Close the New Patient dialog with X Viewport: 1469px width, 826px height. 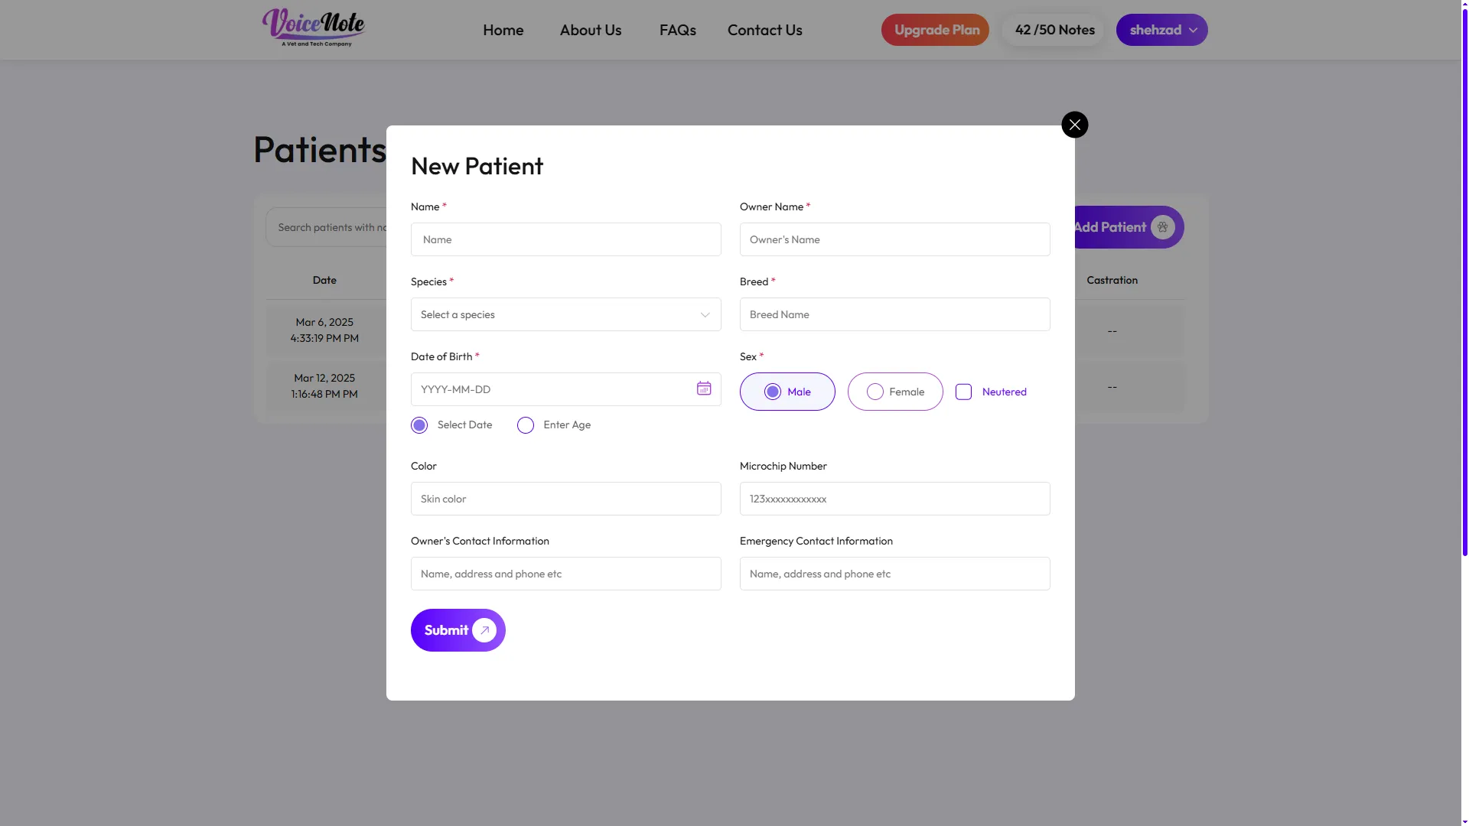pos(1074,125)
